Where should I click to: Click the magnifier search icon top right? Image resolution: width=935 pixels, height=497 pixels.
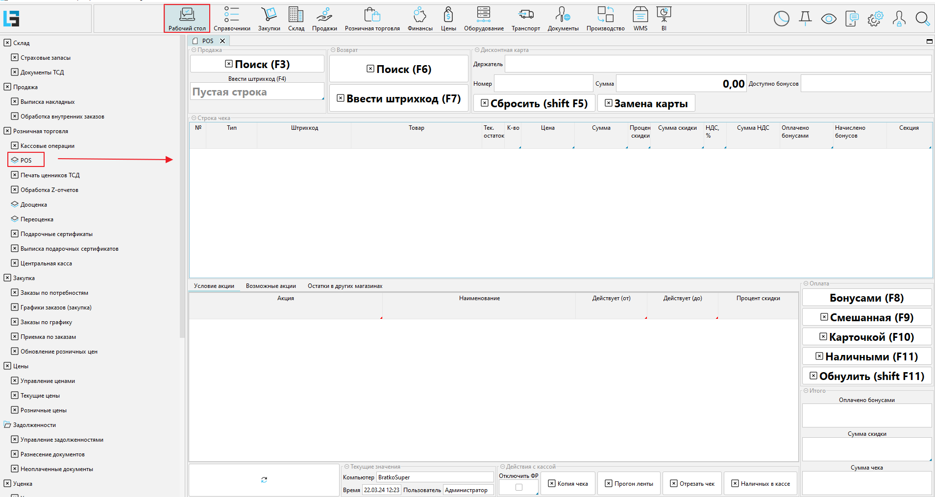(x=922, y=19)
